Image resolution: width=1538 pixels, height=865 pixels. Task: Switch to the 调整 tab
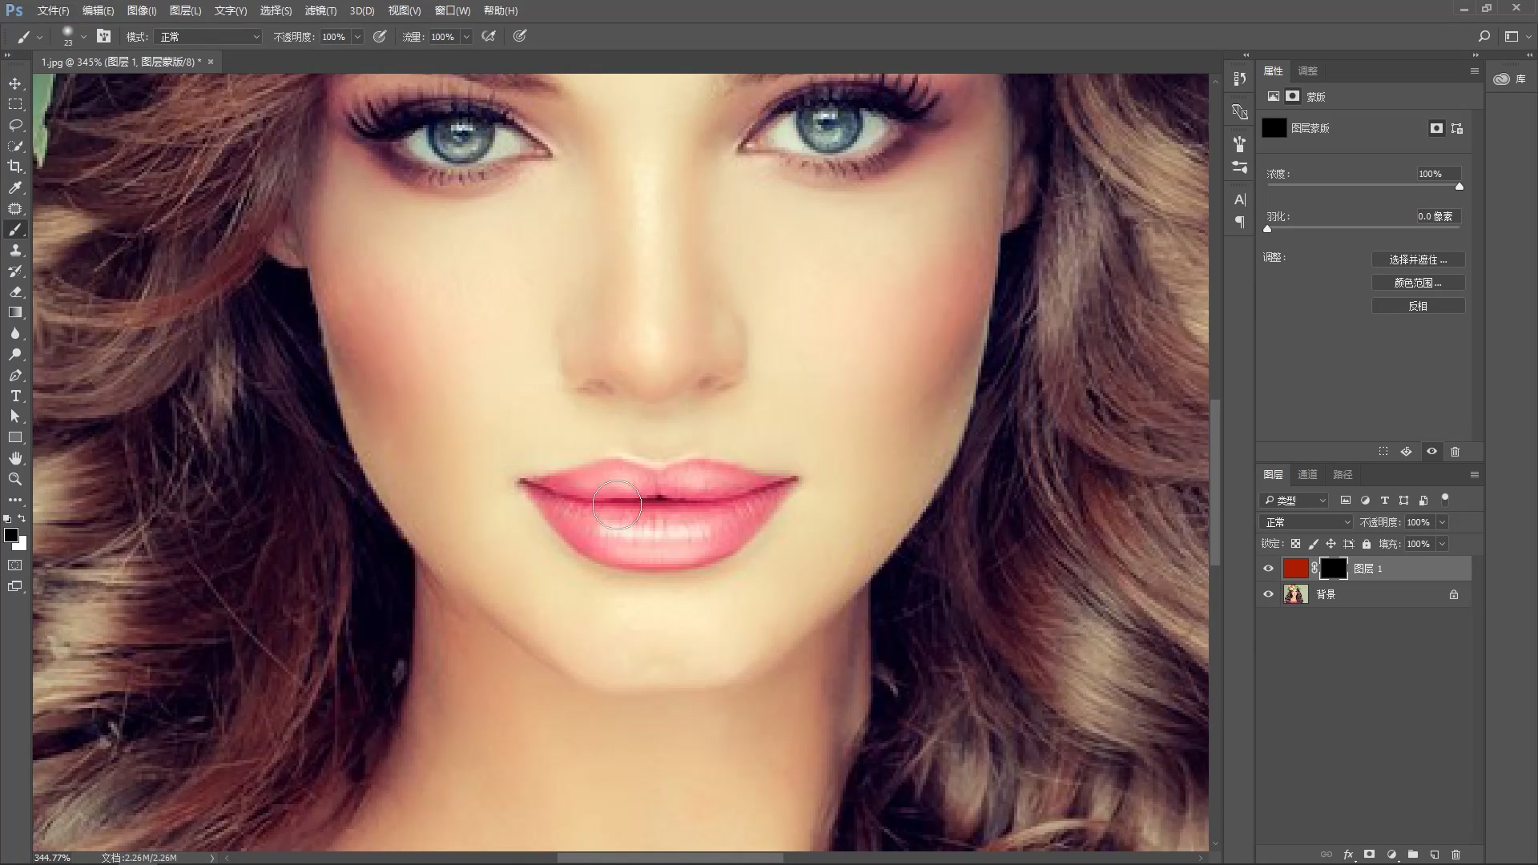point(1307,70)
